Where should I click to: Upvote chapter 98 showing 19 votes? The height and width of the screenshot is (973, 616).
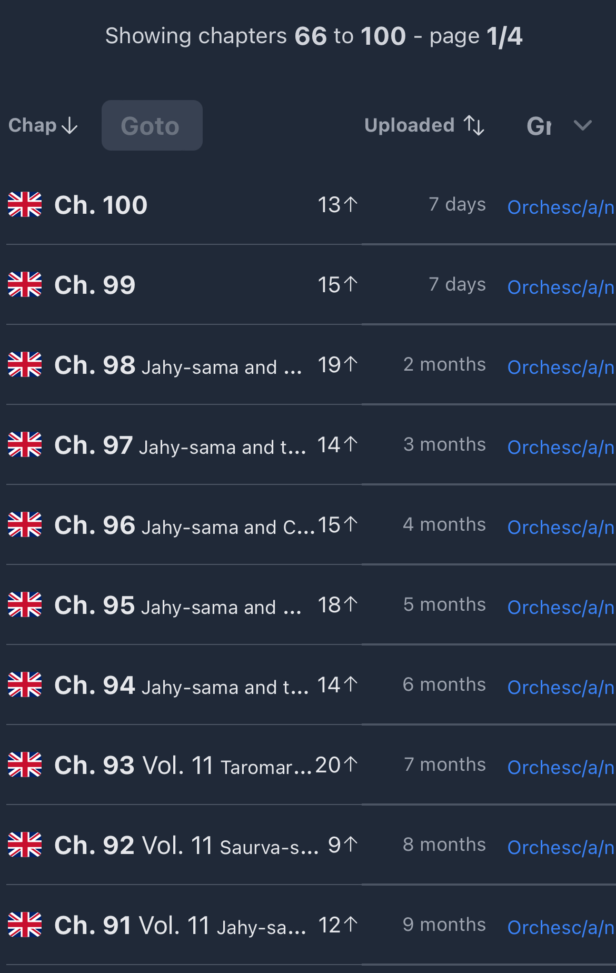pyautogui.click(x=337, y=364)
